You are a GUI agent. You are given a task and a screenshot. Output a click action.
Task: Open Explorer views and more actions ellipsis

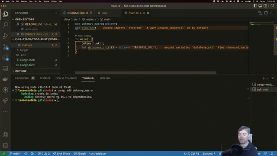pos(55,13)
